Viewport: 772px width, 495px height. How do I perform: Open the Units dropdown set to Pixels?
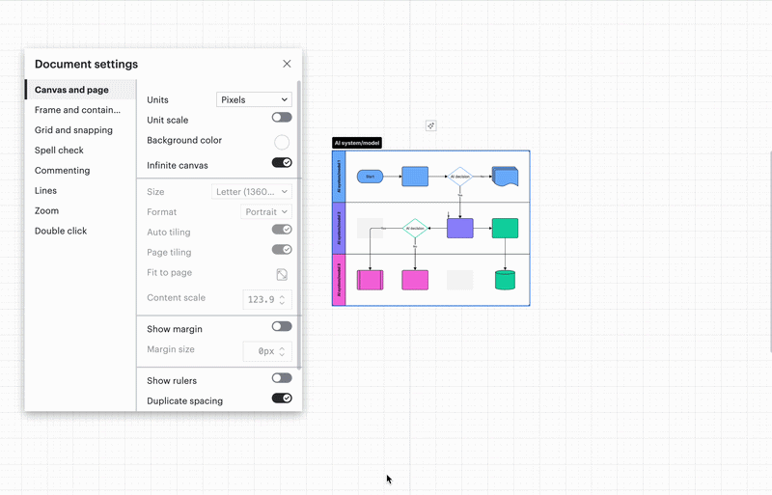click(254, 99)
